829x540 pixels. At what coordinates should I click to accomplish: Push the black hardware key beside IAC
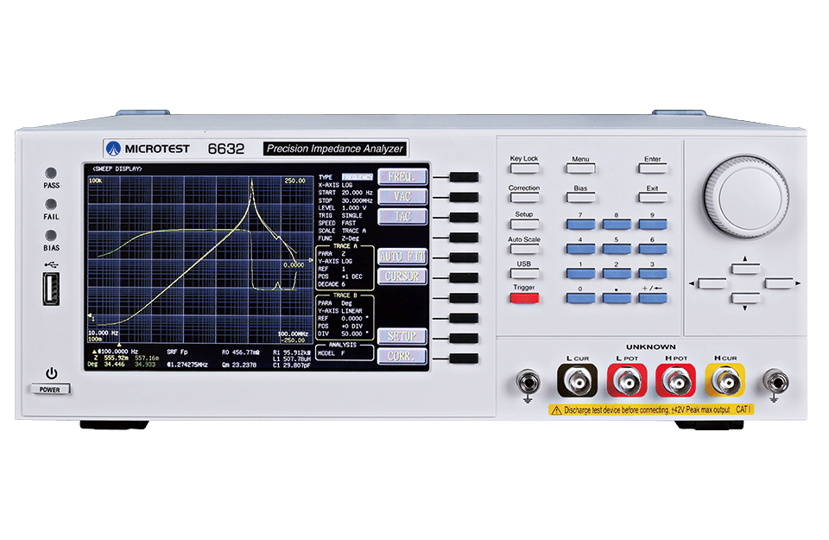pos(465,217)
